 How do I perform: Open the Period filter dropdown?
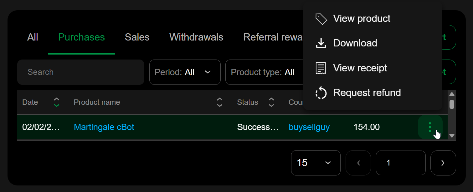click(x=185, y=72)
